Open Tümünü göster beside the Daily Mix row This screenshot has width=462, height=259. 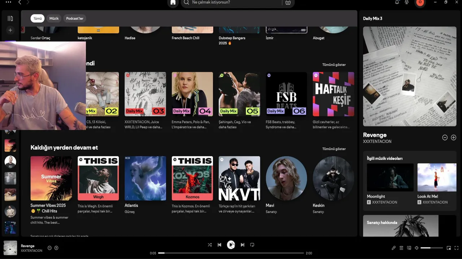pos(334,65)
